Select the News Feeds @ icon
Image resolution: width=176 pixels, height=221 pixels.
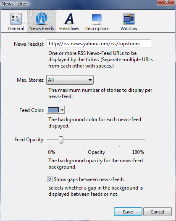coord(42,18)
